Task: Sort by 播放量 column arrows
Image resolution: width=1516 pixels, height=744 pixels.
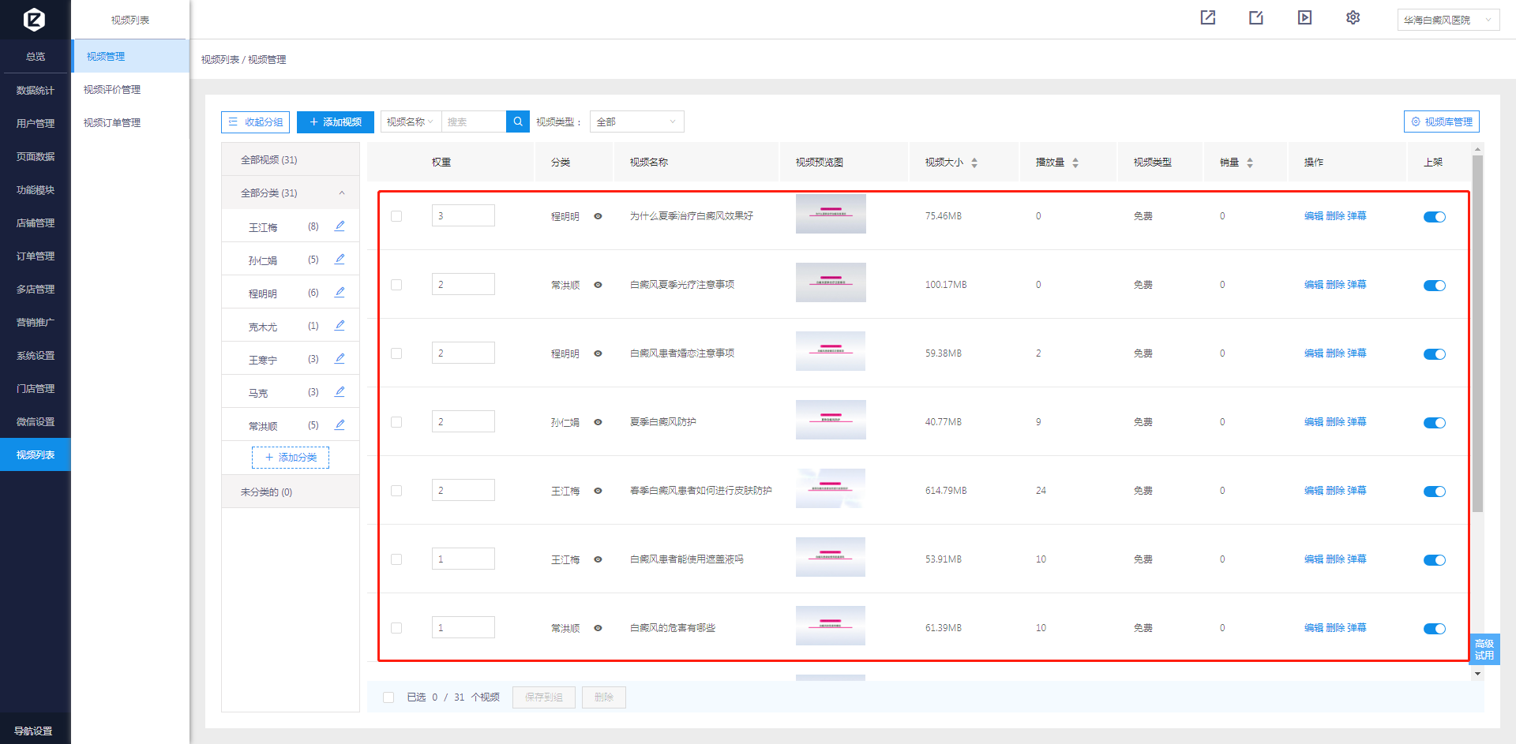Action: tap(1075, 163)
